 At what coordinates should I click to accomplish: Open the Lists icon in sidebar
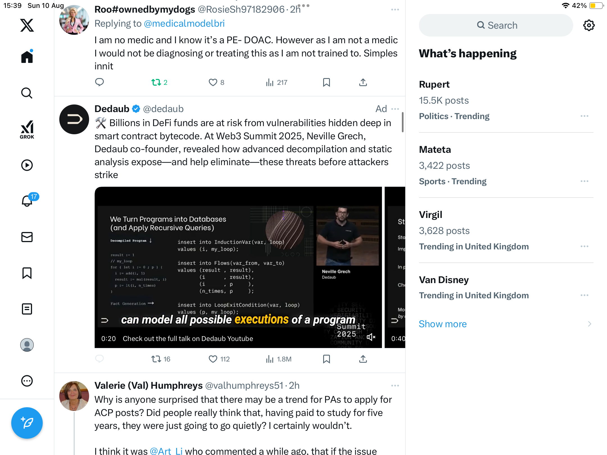coord(27,309)
